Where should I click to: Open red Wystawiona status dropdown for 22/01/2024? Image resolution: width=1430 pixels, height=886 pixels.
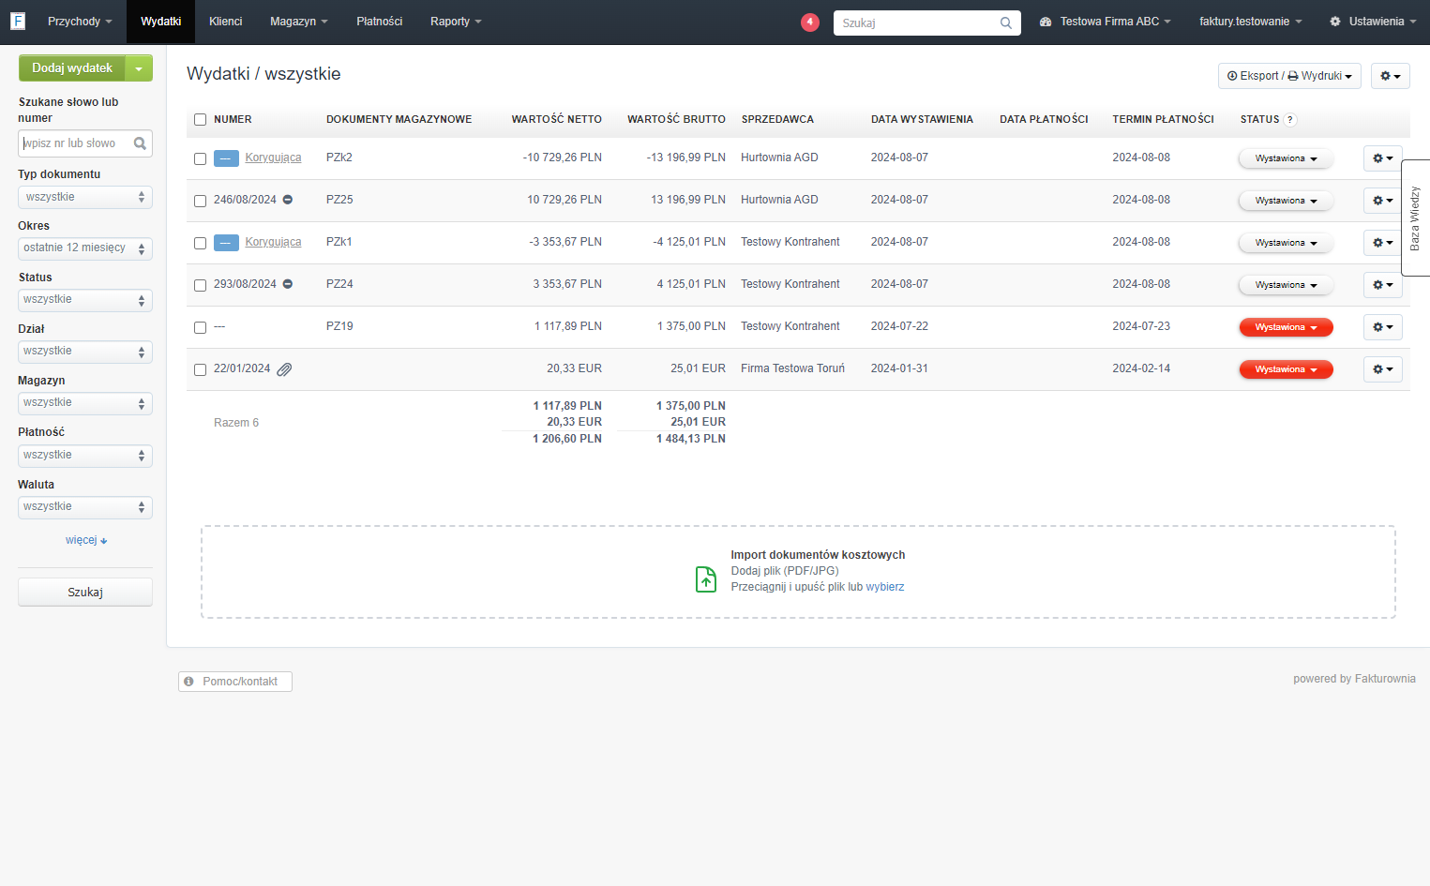point(1287,369)
